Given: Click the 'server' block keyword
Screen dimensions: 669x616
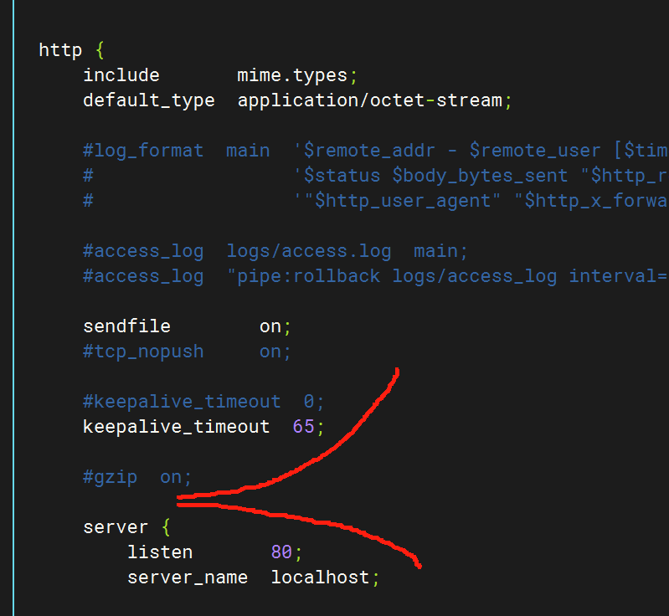Looking at the screenshot, I should (116, 527).
